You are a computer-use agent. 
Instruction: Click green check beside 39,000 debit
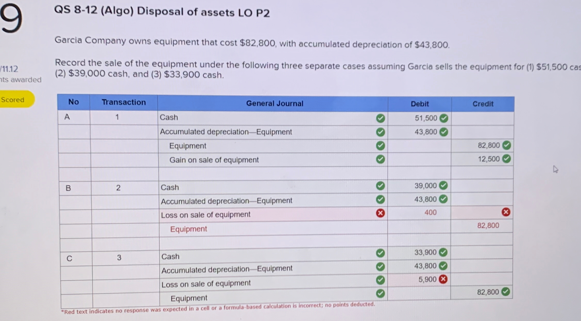click(443, 185)
